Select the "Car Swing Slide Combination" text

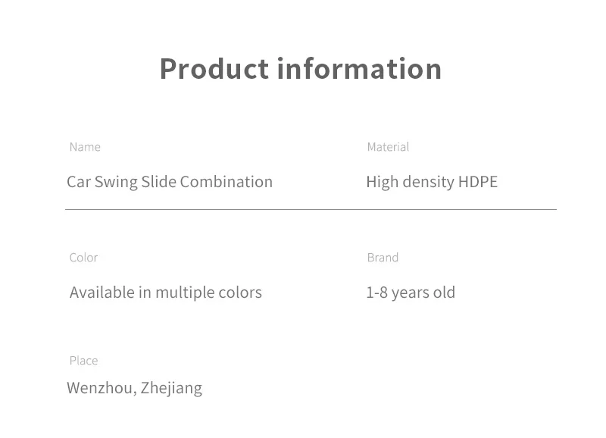coord(170,182)
